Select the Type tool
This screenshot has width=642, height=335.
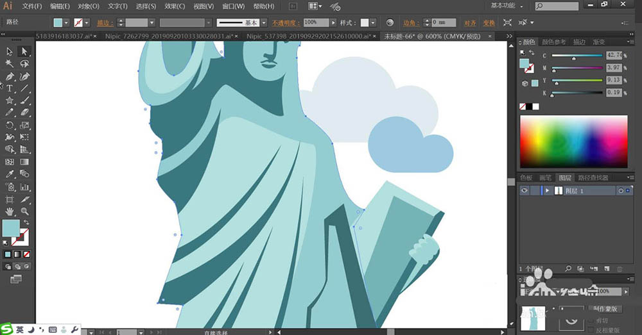coord(10,88)
